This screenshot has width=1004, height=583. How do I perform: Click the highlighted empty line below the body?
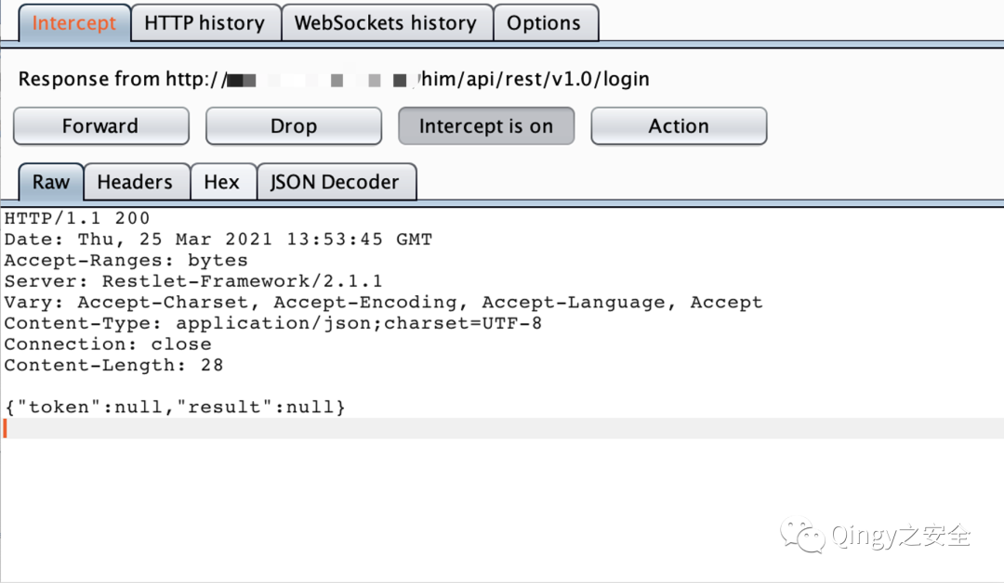tap(502, 428)
